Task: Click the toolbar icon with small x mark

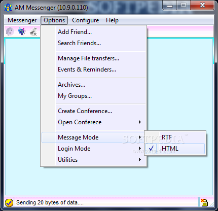Action: tap(33, 31)
